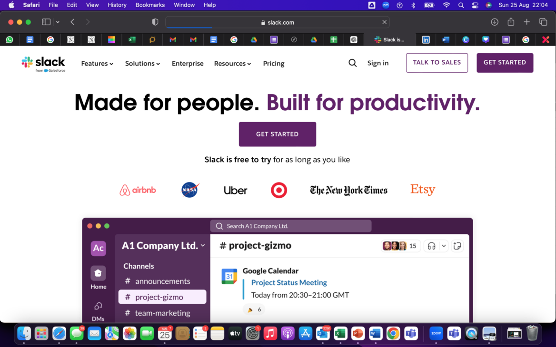Click the TALK TO SALES button
Image resolution: width=556 pixels, height=347 pixels.
point(437,63)
